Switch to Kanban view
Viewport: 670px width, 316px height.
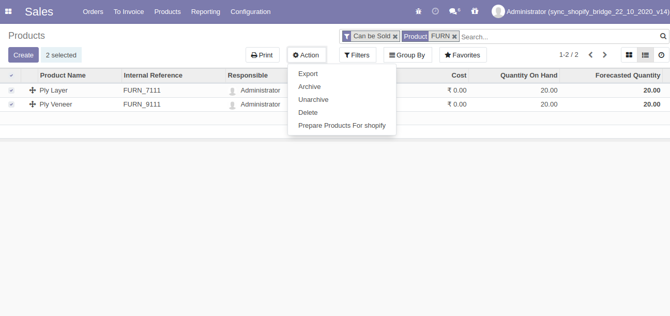(x=629, y=55)
